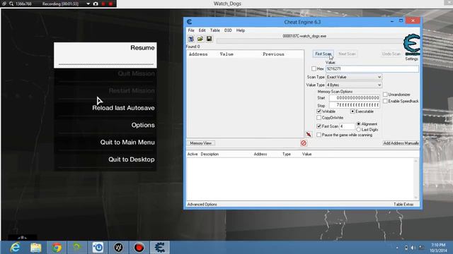Click the Memory View button

[201, 143]
